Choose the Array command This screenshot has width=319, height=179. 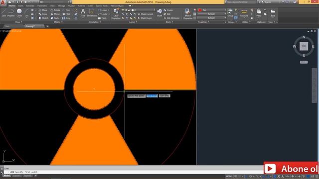(x=66, y=18)
